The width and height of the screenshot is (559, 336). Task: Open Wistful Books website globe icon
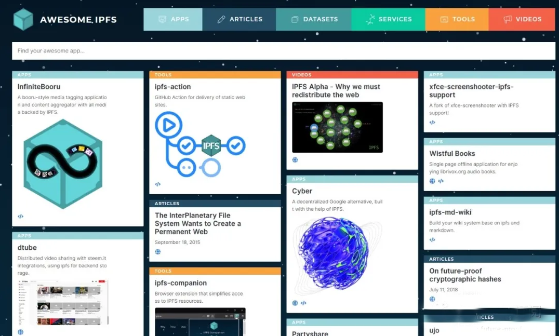point(432,181)
